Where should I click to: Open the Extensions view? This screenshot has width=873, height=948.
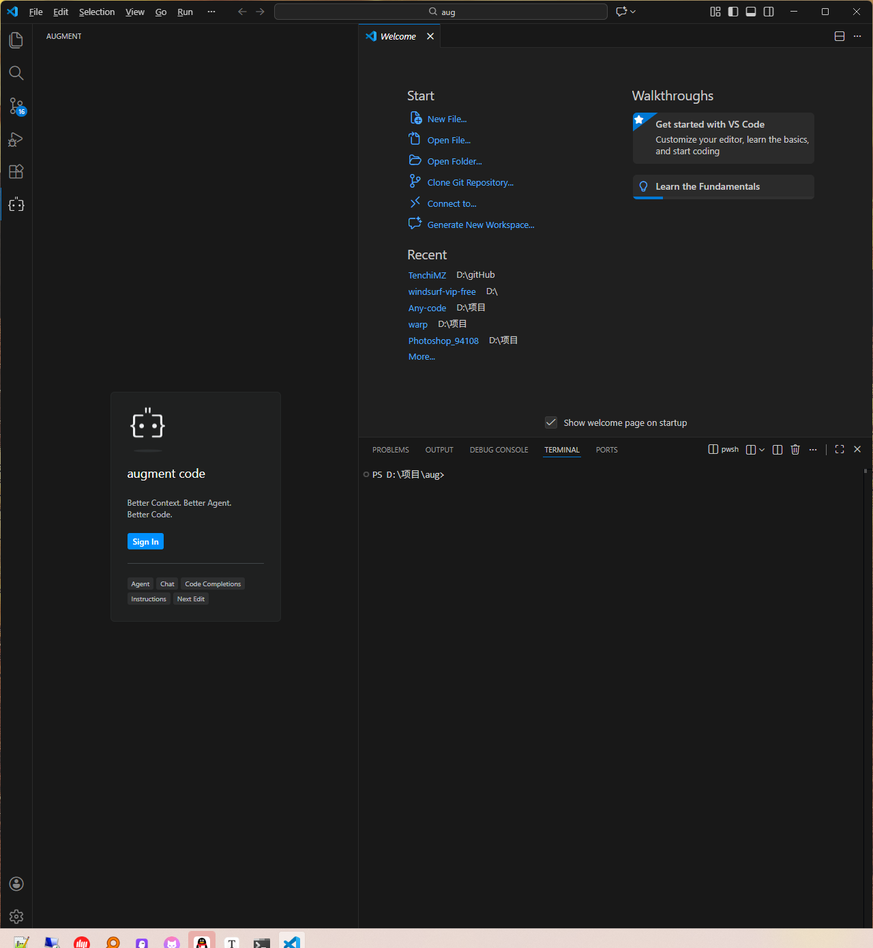pos(16,172)
